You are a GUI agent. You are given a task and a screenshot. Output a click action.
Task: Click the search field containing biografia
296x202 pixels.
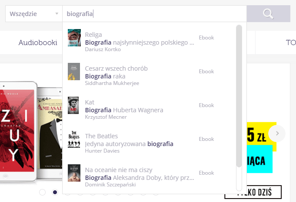[x=154, y=14]
